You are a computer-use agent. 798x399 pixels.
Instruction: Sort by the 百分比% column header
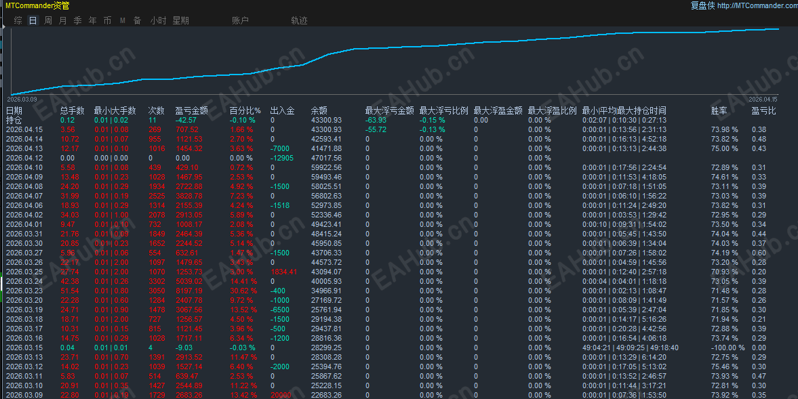click(x=245, y=110)
